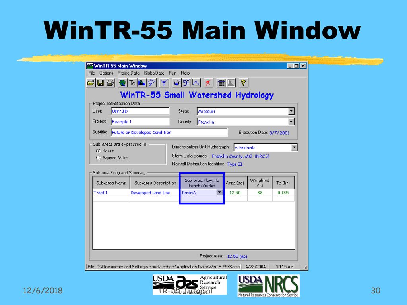Open help with yellow question mark
Image resolution: width=407 pixels, height=305 pixels.
(243, 83)
